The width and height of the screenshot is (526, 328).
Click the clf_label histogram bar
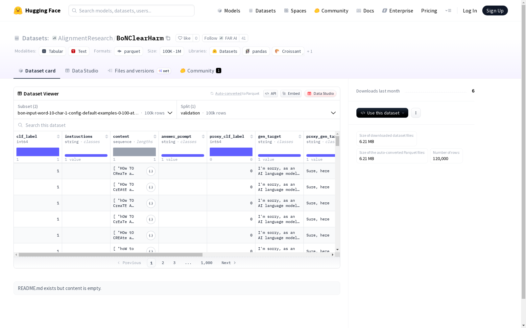pyautogui.click(x=38, y=152)
